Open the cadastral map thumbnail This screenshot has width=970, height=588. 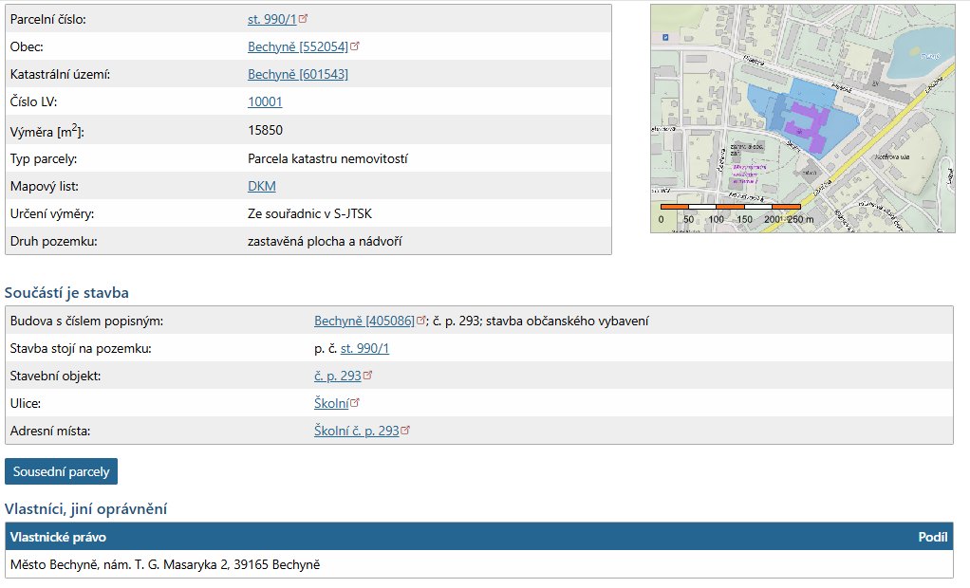coord(802,119)
